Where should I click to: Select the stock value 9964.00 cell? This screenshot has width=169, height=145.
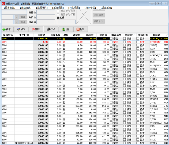pos(41,113)
